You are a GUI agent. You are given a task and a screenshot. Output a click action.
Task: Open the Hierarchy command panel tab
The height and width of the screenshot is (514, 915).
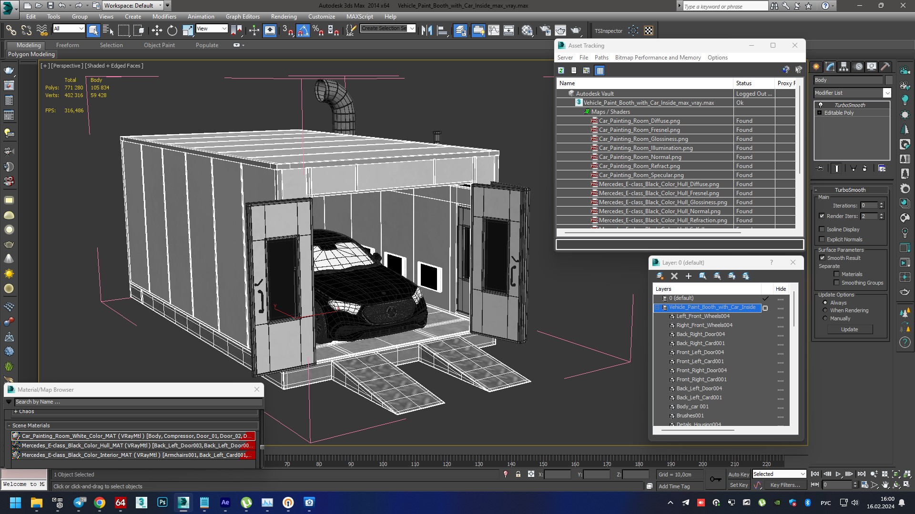[844, 67]
